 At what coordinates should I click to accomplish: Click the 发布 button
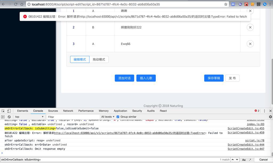click(x=232, y=78)
